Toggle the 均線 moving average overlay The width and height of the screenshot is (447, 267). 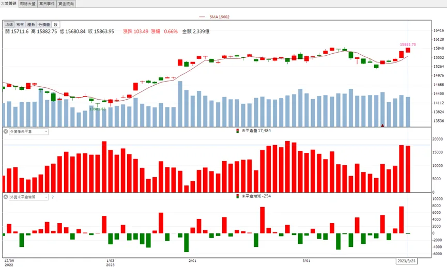click(x=9, y=25)
